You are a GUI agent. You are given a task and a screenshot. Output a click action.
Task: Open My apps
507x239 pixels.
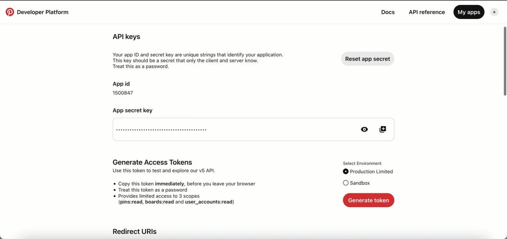[469, 12]
